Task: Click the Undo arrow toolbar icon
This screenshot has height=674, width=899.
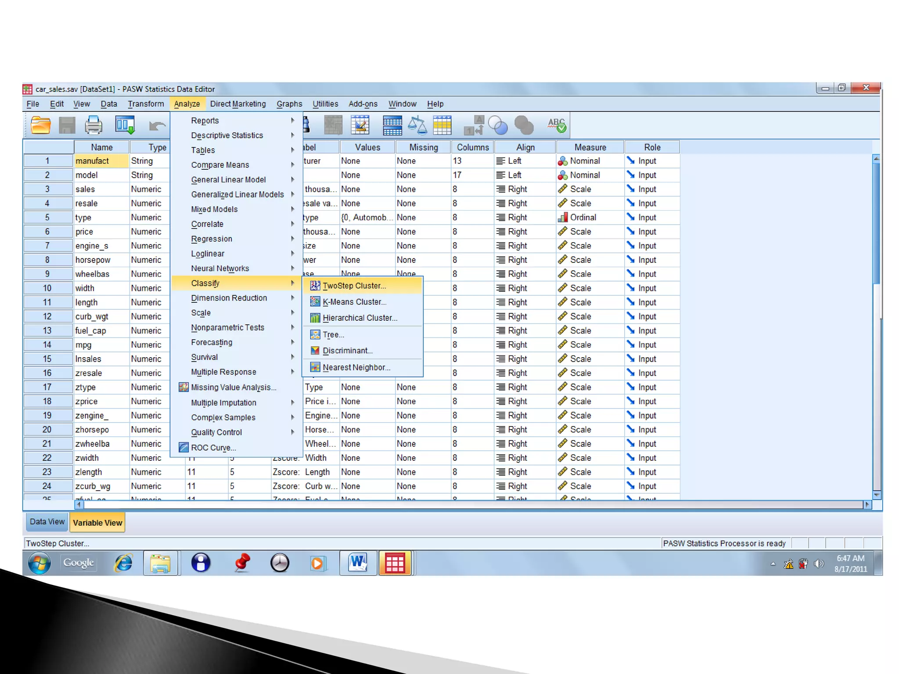Action: pyautogui.click(x=157, y=126)
